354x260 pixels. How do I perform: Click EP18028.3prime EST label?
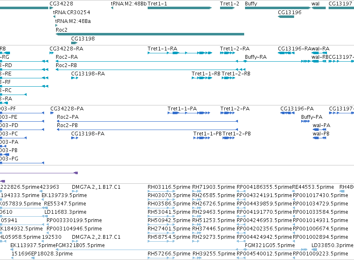point(52,254)
